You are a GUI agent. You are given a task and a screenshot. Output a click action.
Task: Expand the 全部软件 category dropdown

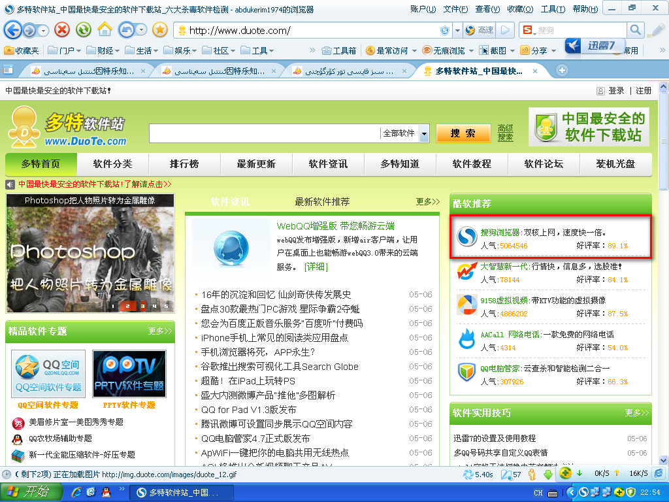423,133
